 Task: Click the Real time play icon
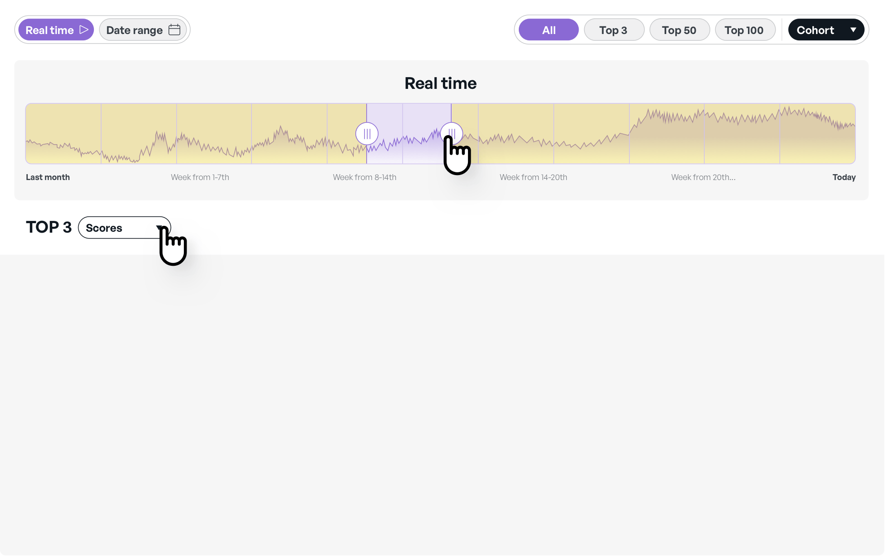[x=84, y=29]
